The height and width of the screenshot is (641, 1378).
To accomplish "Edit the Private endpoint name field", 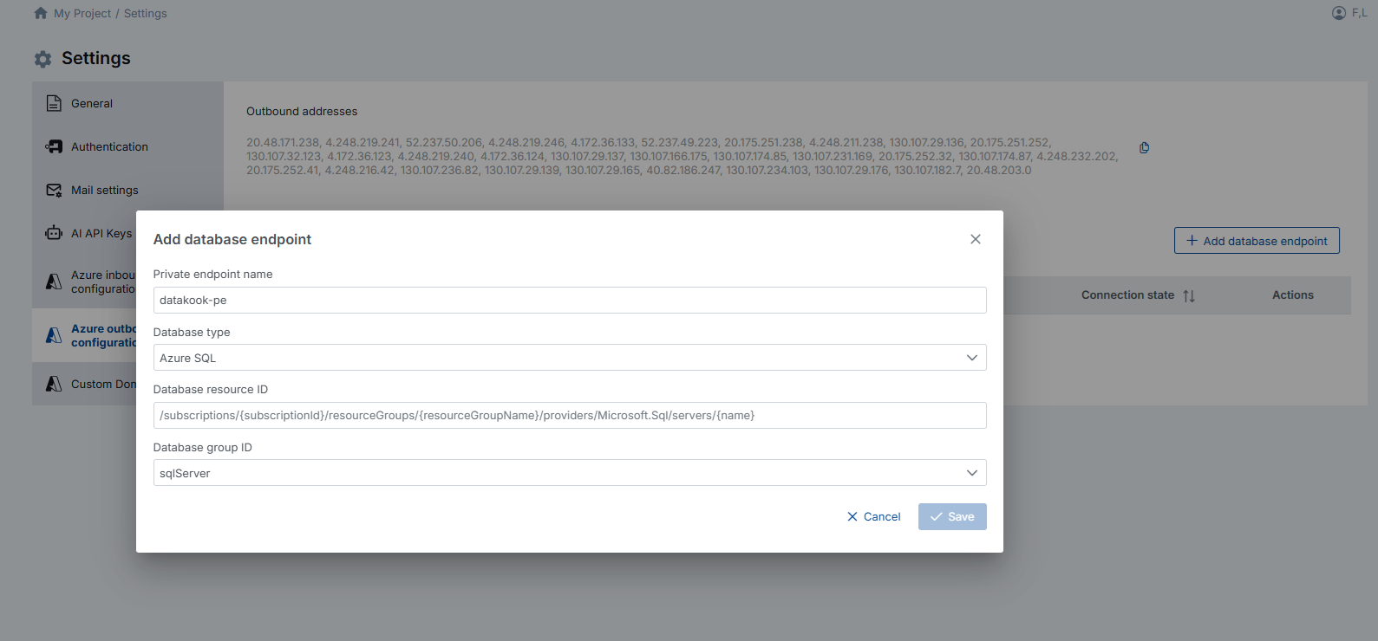I will (x=570, y=300).
